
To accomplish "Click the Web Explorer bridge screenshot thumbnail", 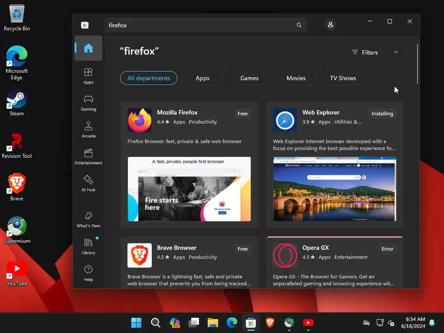I will pos(335,189).
